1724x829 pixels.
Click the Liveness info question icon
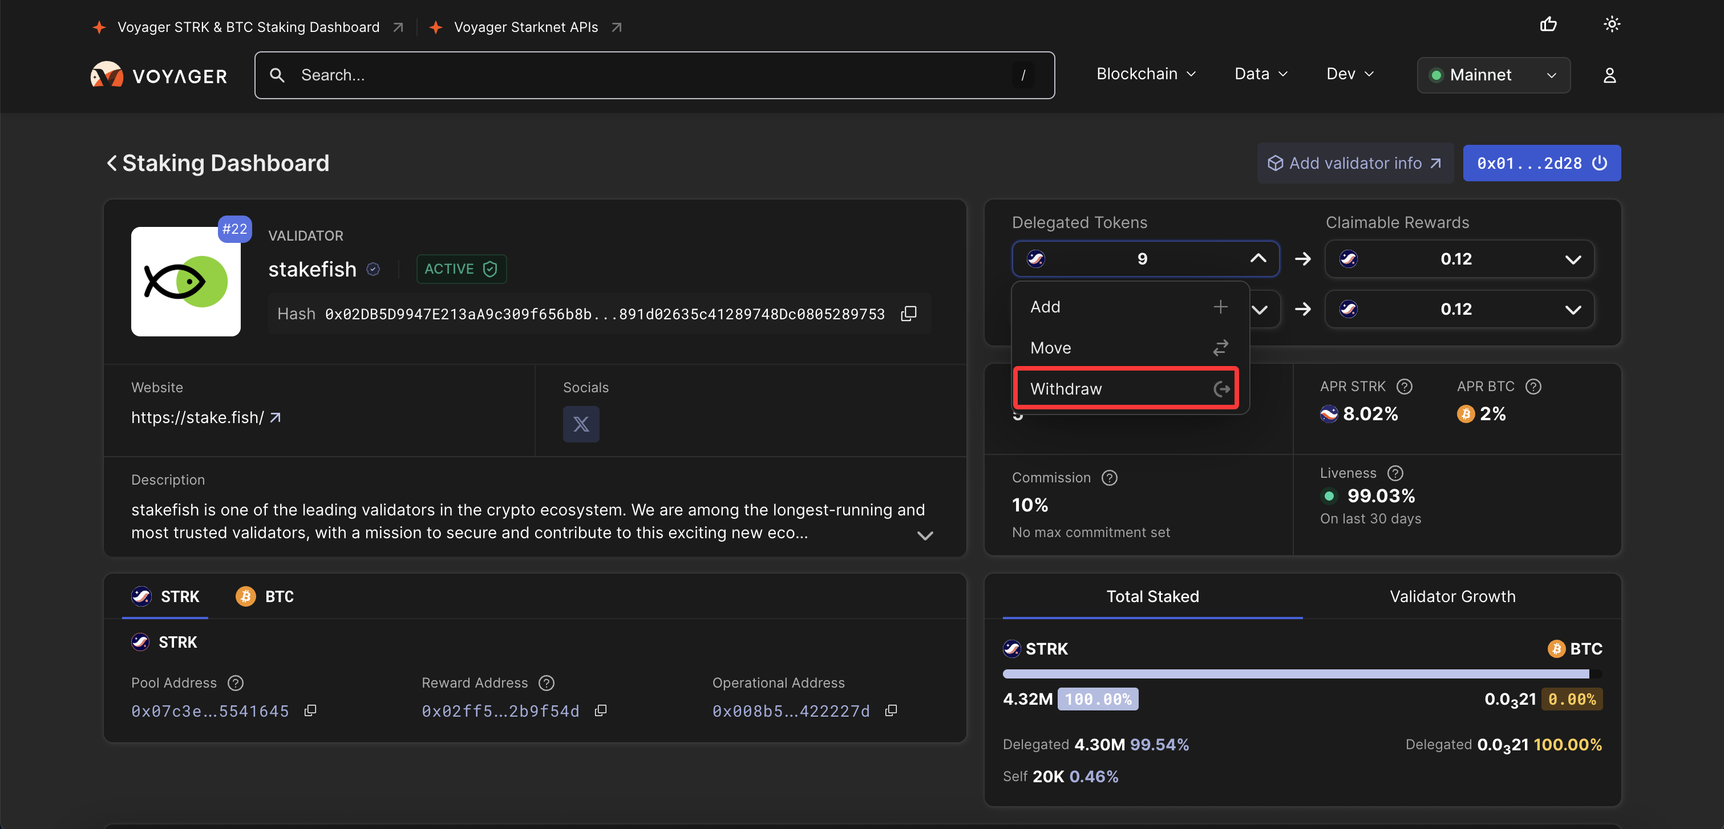[x=1395, y=473]
